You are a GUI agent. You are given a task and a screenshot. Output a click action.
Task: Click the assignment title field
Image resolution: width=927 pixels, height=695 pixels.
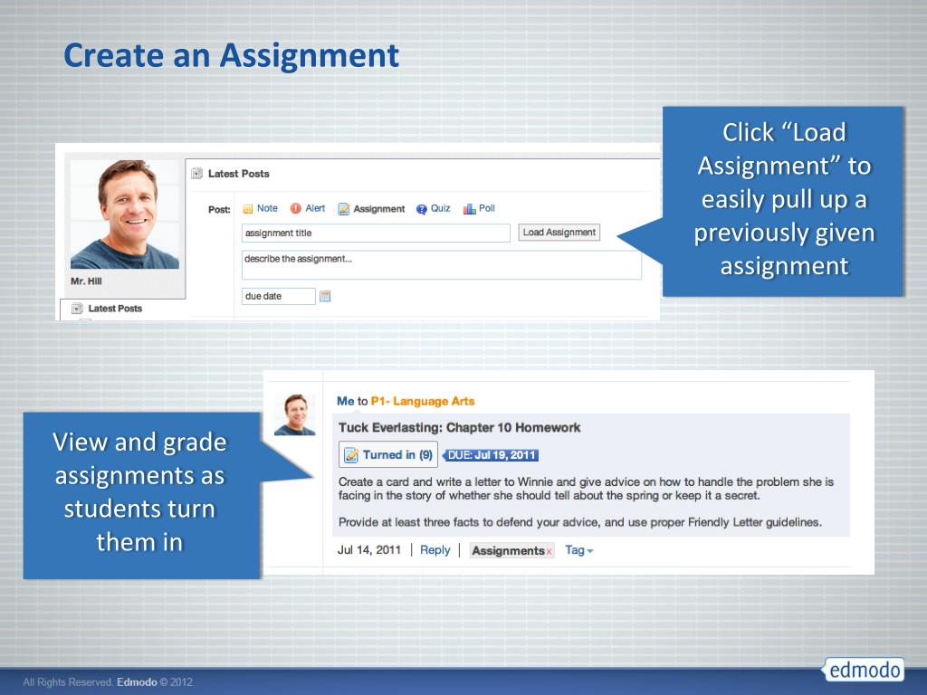click(376, 233)
